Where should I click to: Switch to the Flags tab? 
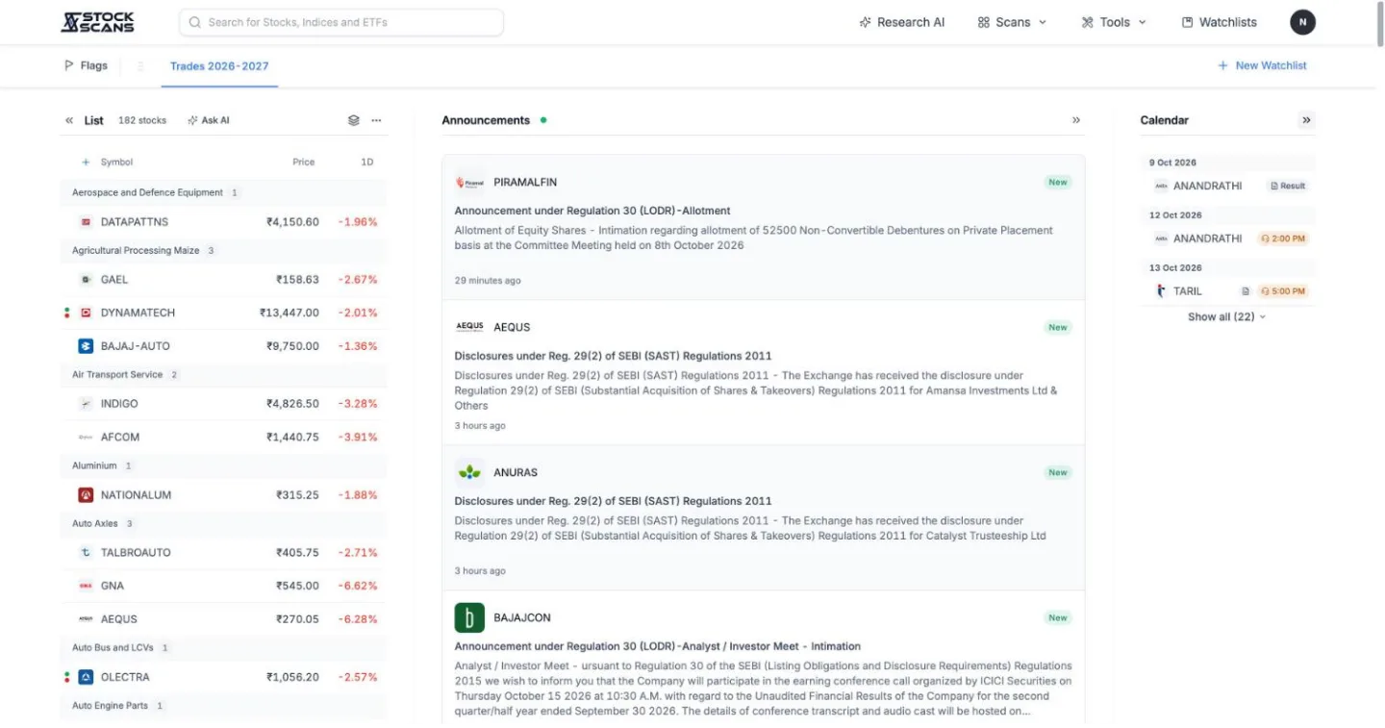pos(86,66)
